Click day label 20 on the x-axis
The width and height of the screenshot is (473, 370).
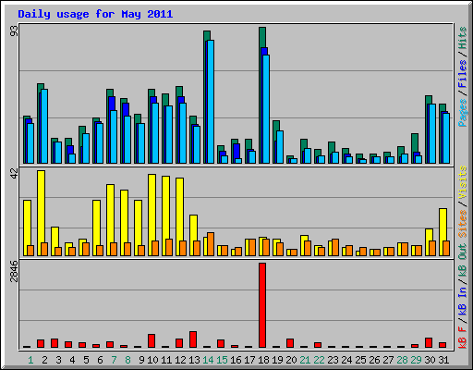[x=291, y=360]
